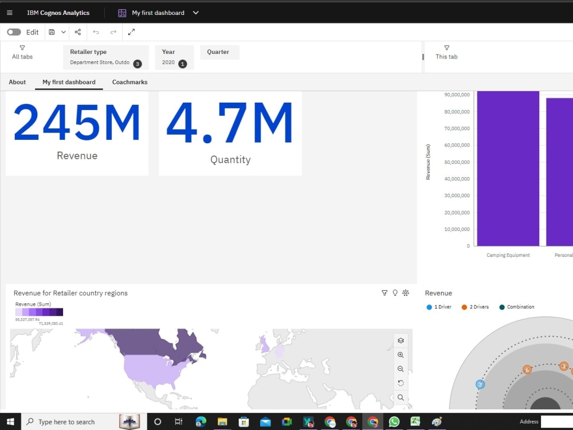
Task: Click the Type here to search box
Action: (x=84, y=421)
